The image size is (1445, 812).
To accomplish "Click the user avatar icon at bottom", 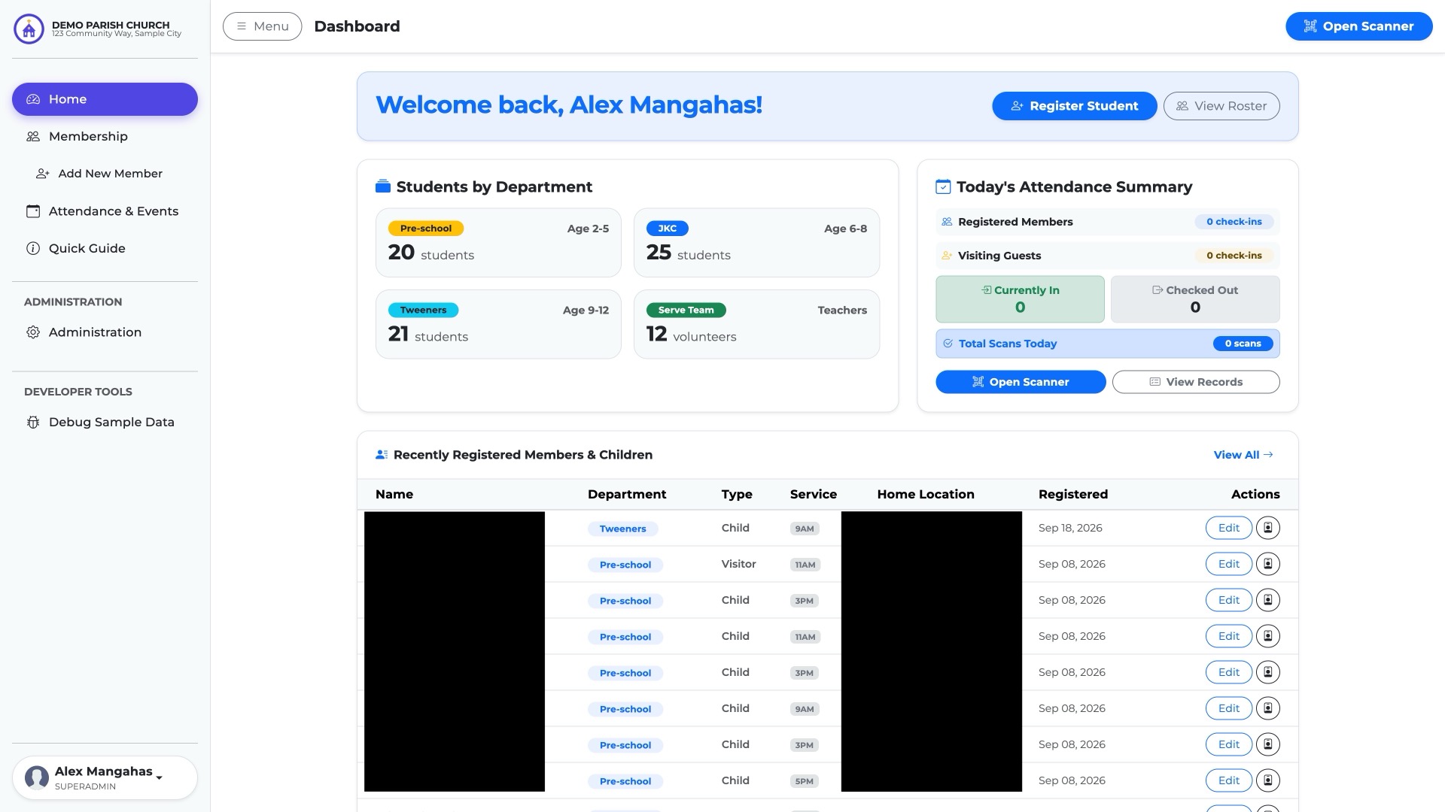I will 37,777.
